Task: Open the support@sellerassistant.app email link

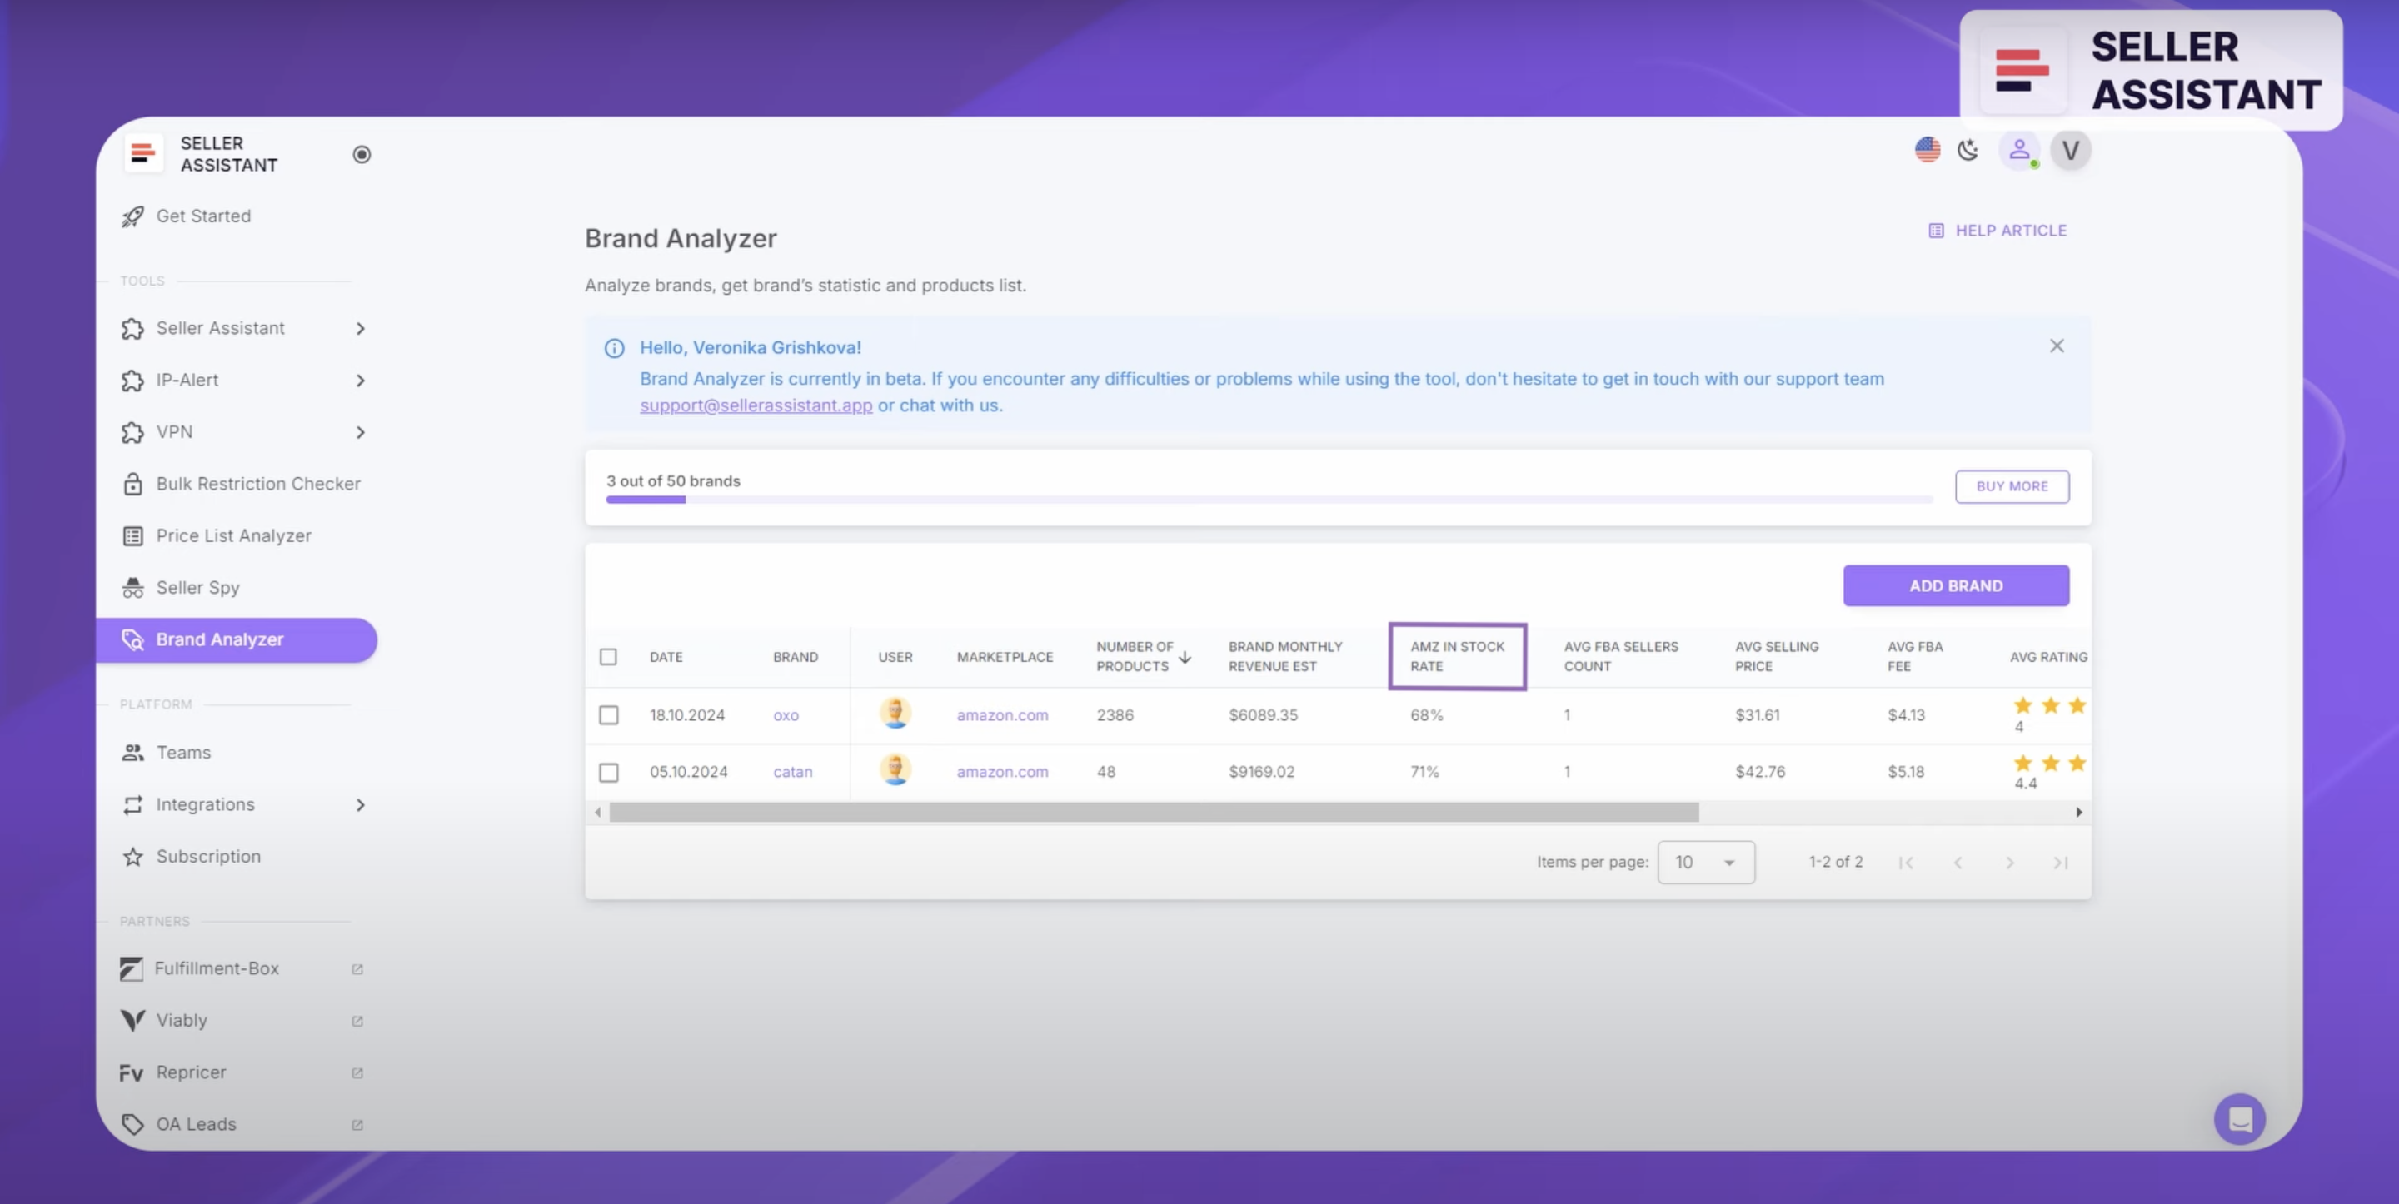Action: 756,406
